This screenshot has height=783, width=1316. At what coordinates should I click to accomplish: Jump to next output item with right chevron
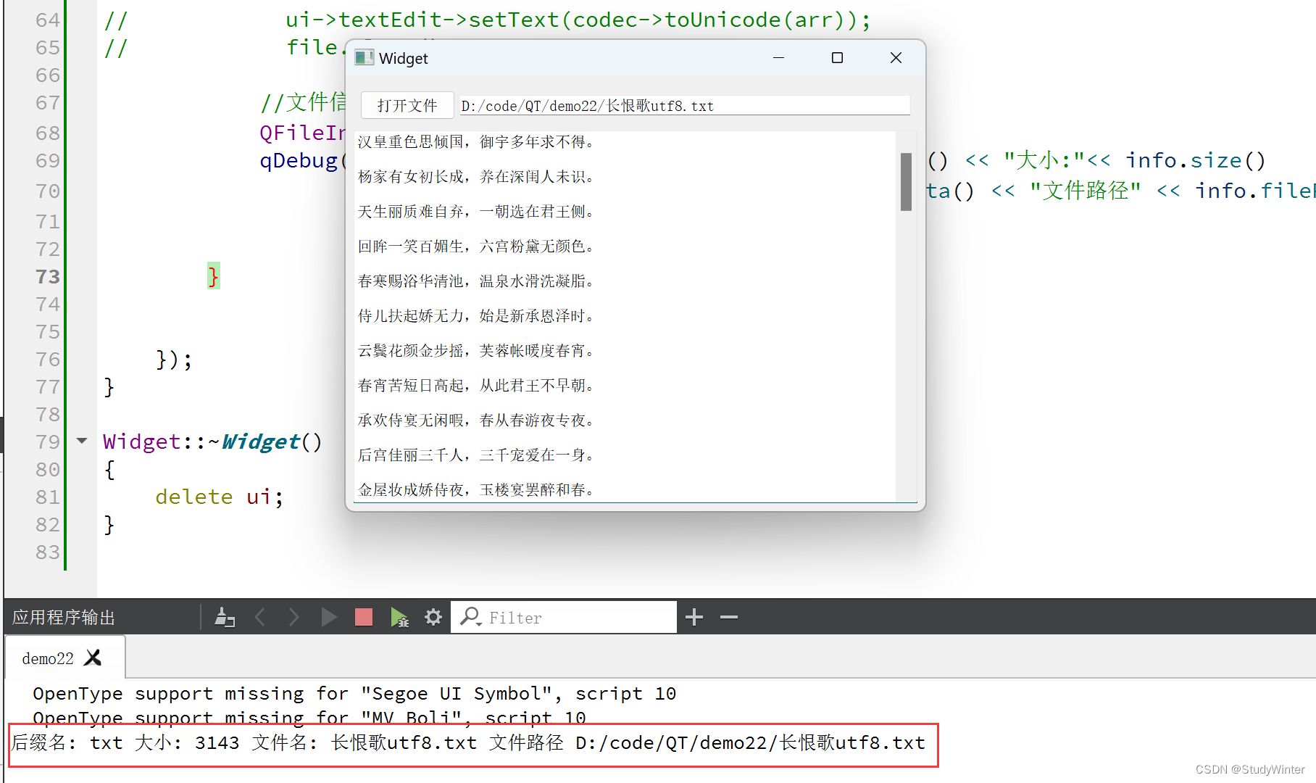point(293,617)
